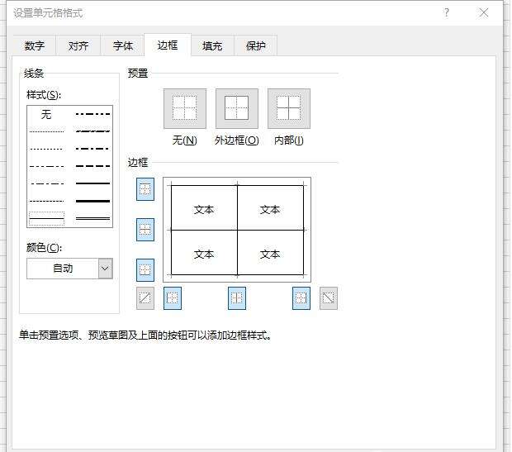Click the top-left 文本 preview cell
The width and height of the screenshot is (512, 452).
(204, 210)
